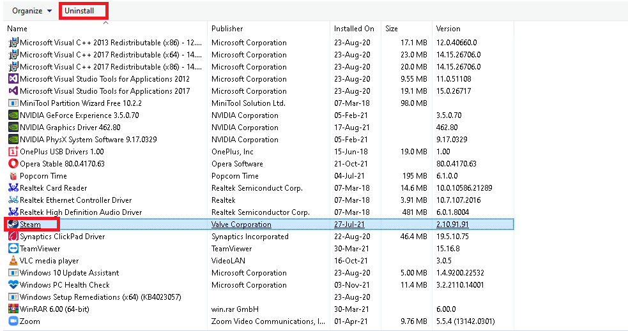Image resolution: width=628 pixels, height=331 pixels.
Task: Click the Zoom app icon
Action: (13, 321)
